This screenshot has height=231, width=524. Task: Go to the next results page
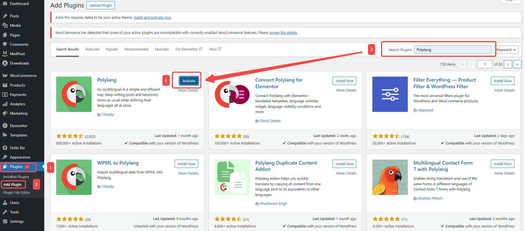(508, 64)
